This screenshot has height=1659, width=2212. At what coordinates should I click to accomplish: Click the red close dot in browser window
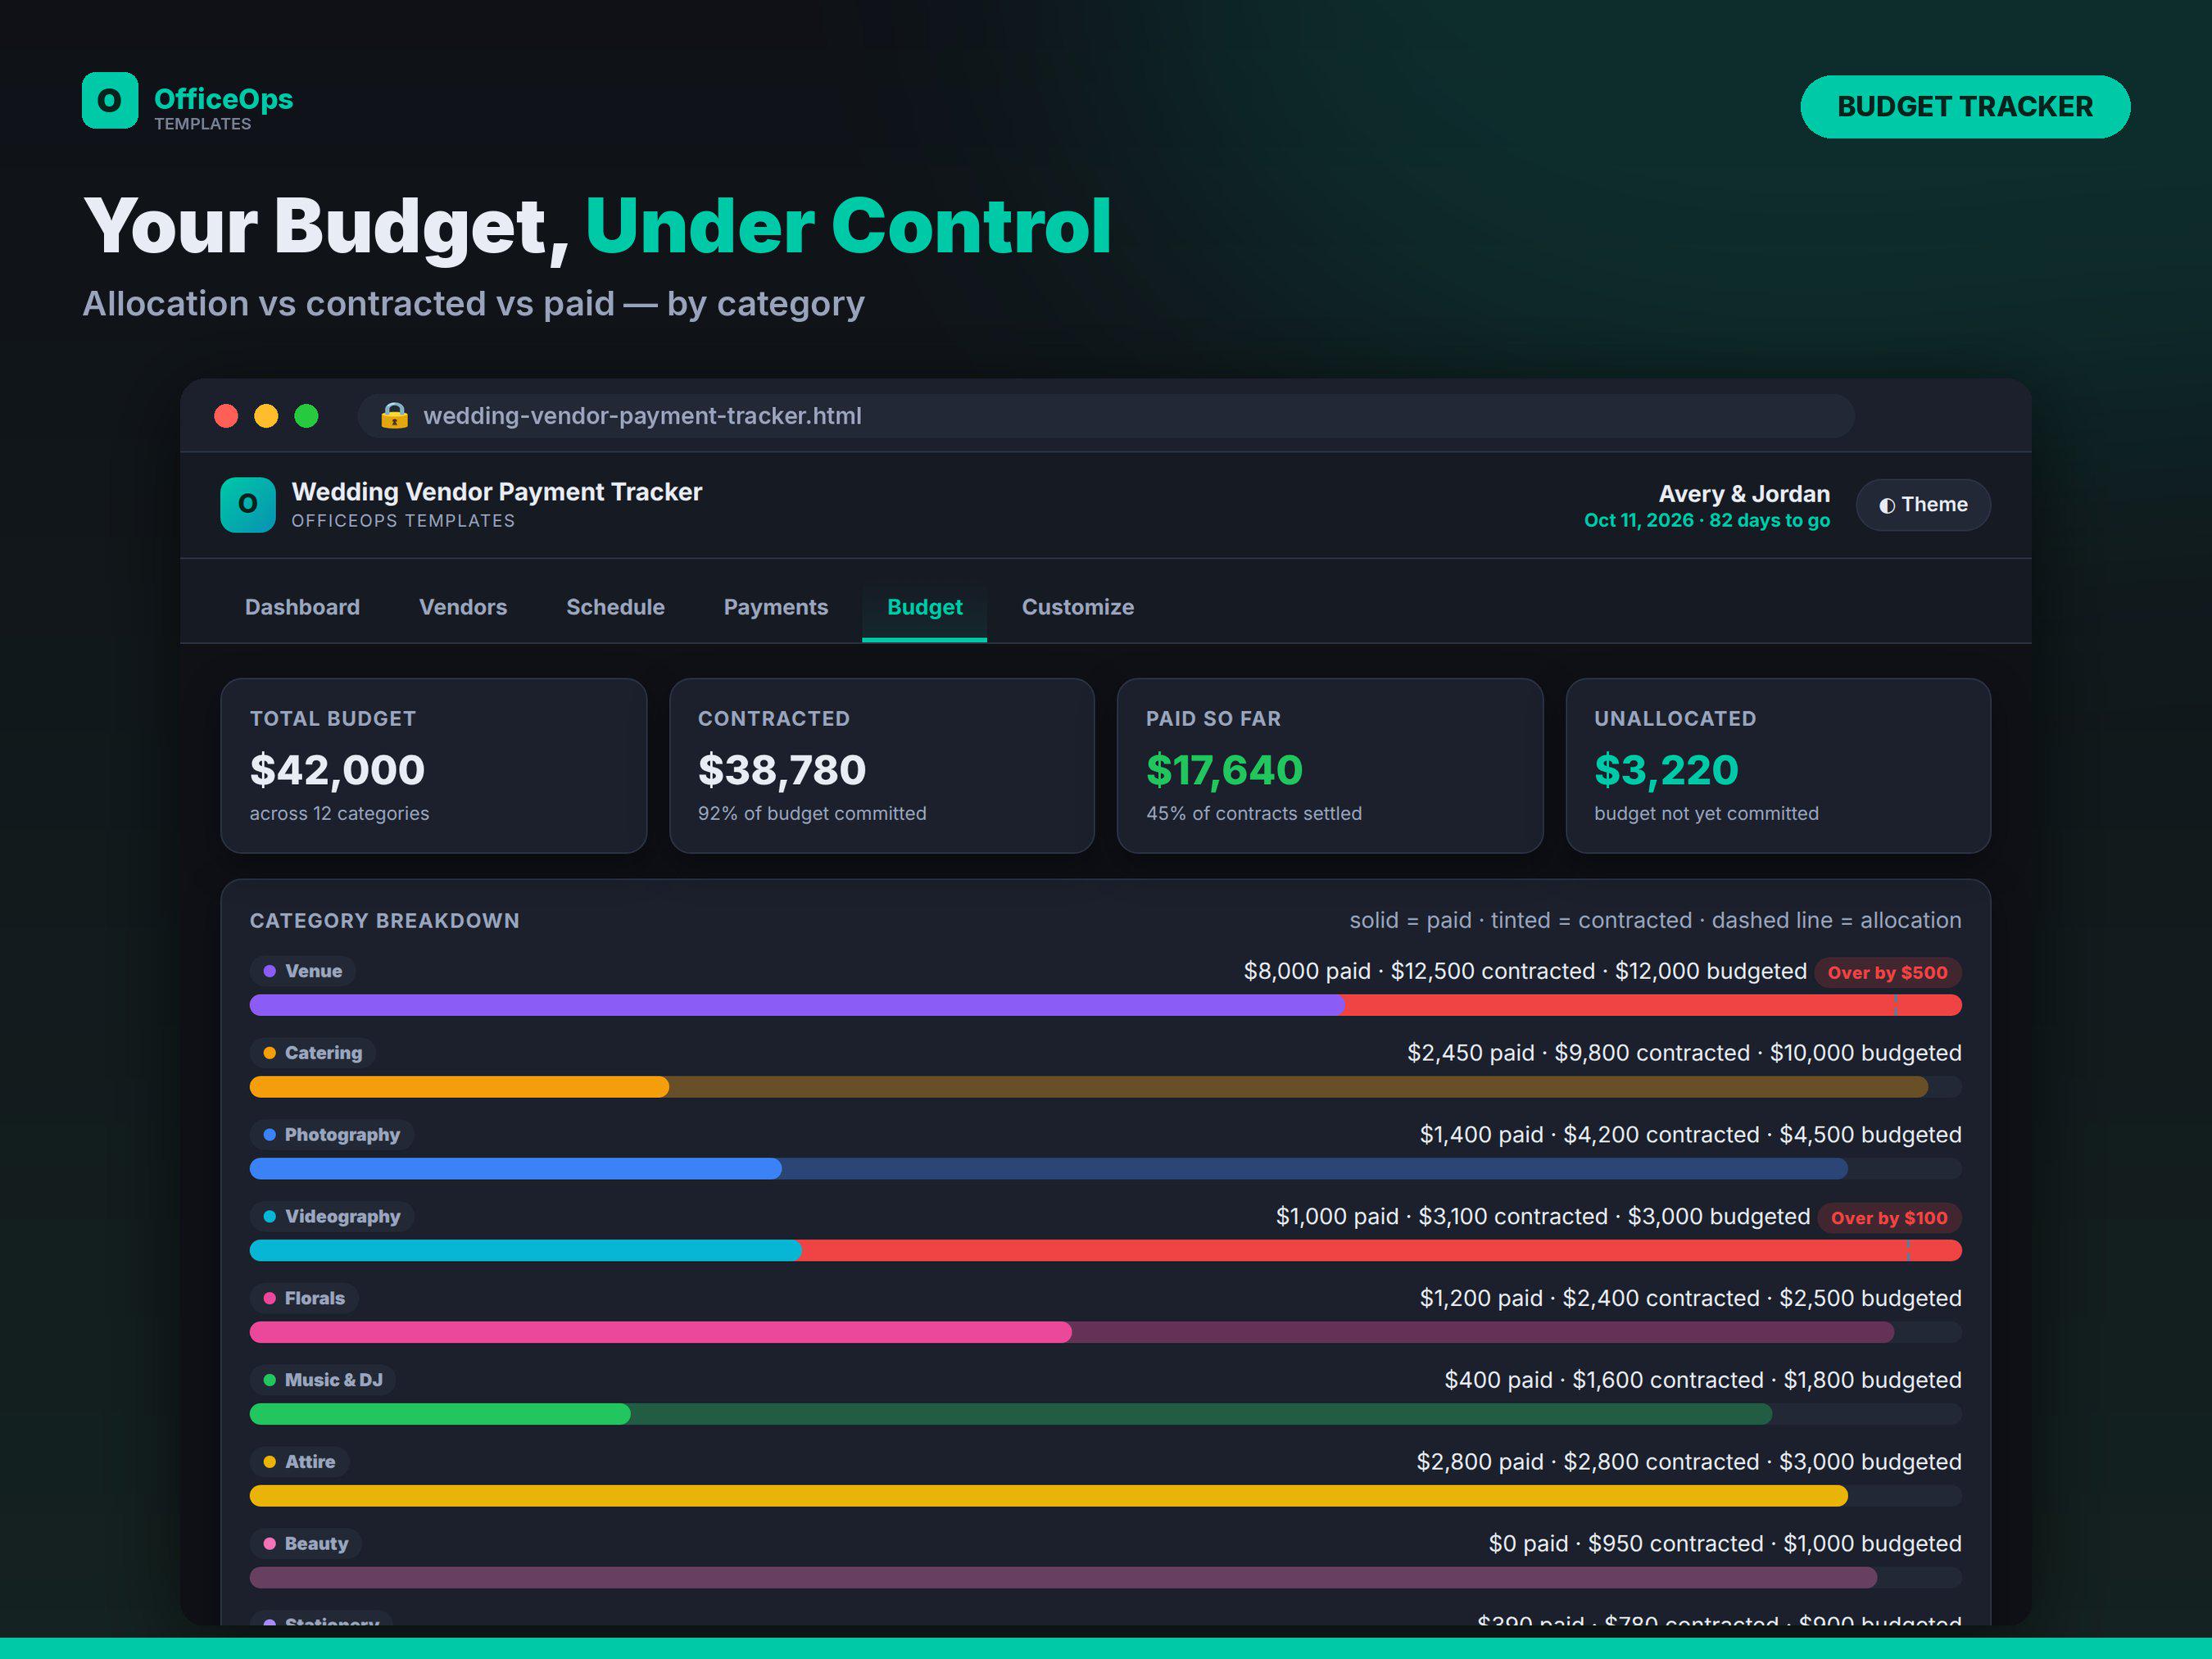226,416
